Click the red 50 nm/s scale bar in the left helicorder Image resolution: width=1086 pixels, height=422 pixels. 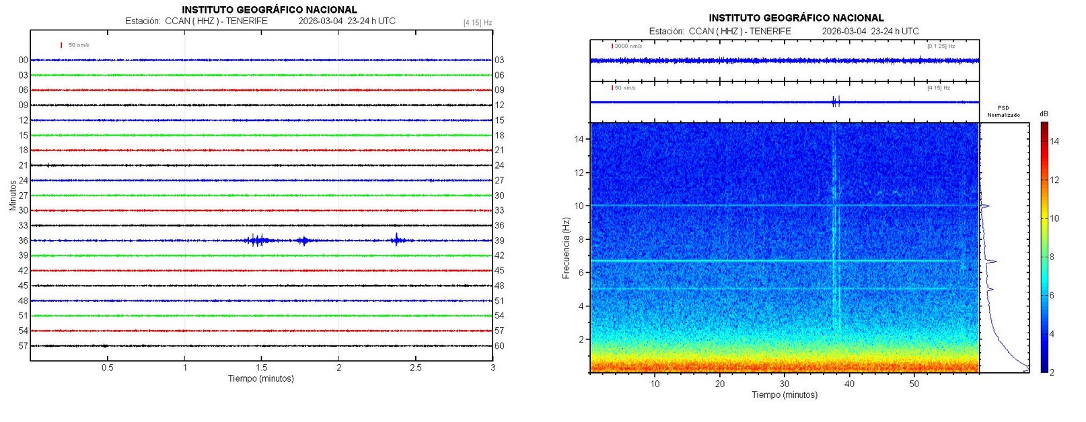(x=61, y=45)
